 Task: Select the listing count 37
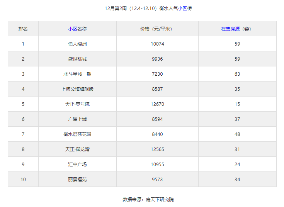point(237,119)
